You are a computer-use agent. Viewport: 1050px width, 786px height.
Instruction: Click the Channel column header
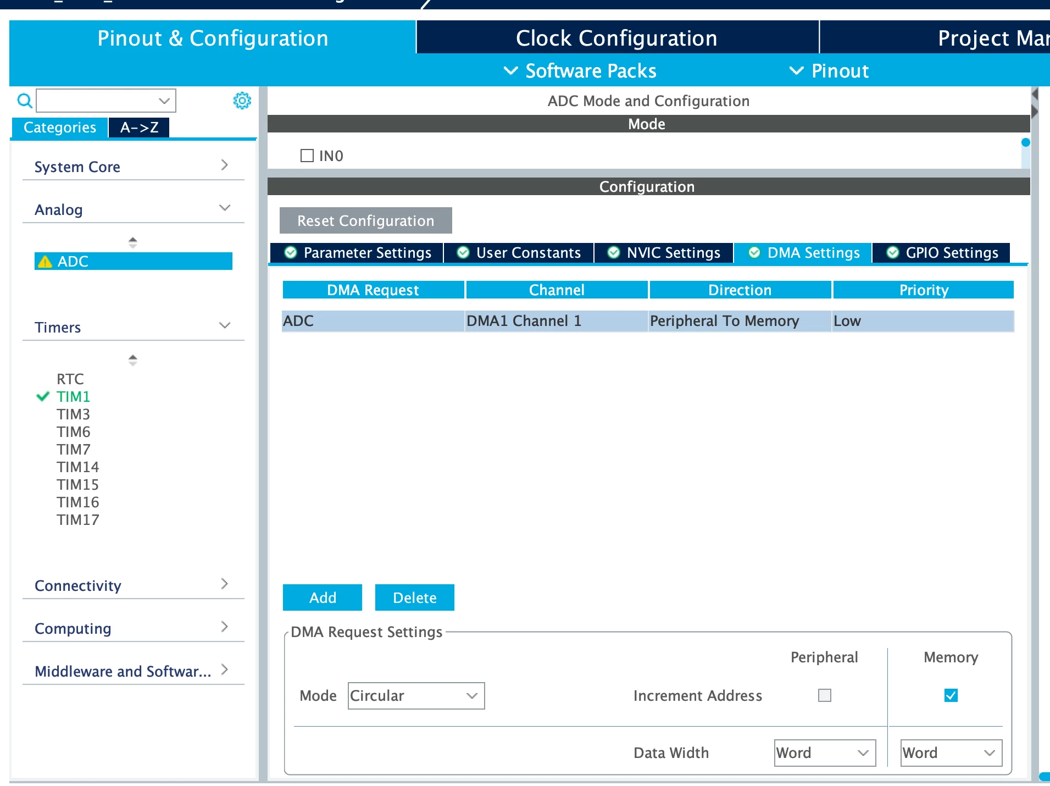pos(557,290)
